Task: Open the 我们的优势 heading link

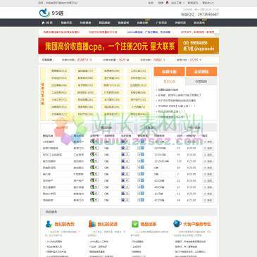Action: tap(64, 224)
